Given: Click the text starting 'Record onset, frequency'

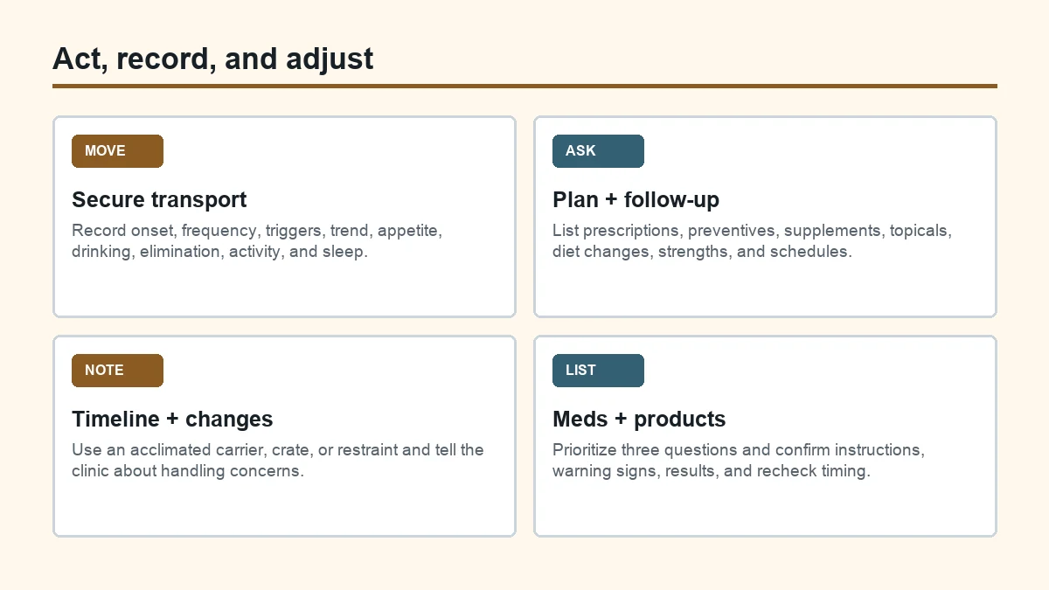Looking at the screenshot, I should tap(257, 241).
